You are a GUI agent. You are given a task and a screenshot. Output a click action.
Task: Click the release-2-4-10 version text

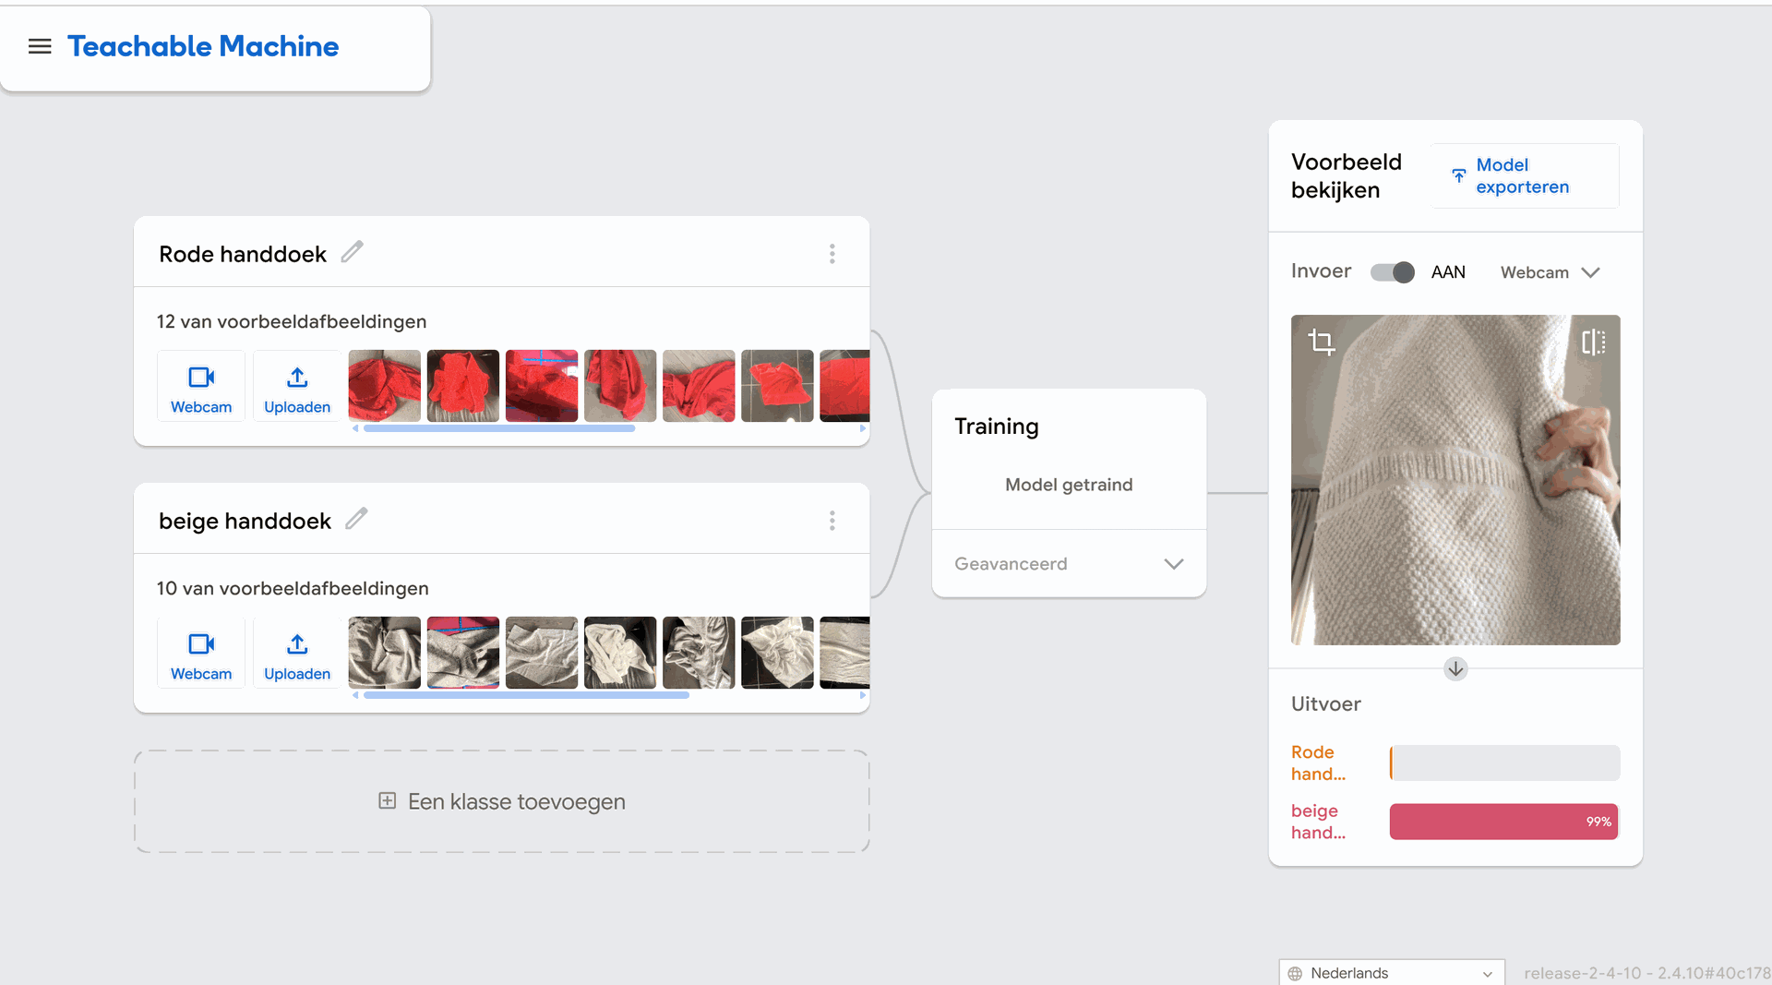[1646, 973]
